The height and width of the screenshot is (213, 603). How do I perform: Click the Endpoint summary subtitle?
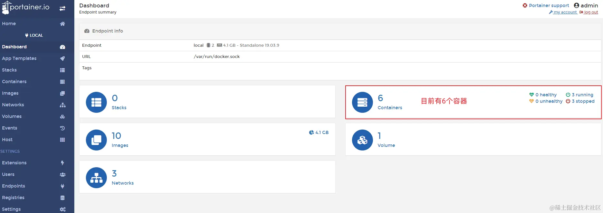click(98, 12)
